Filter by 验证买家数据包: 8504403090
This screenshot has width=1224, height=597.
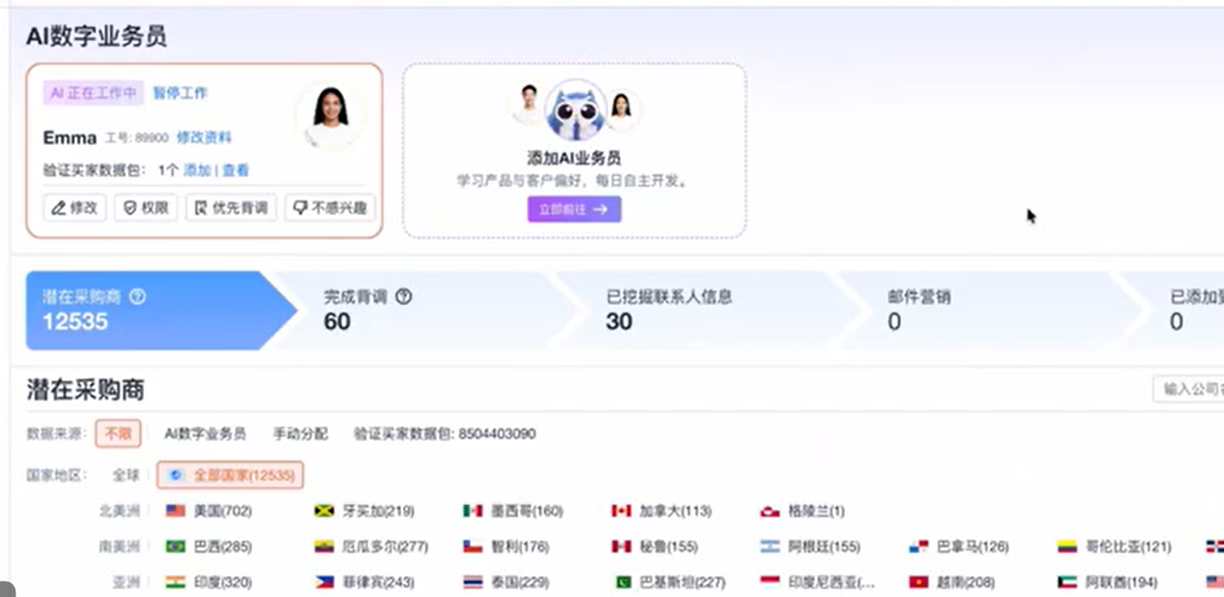444,434
